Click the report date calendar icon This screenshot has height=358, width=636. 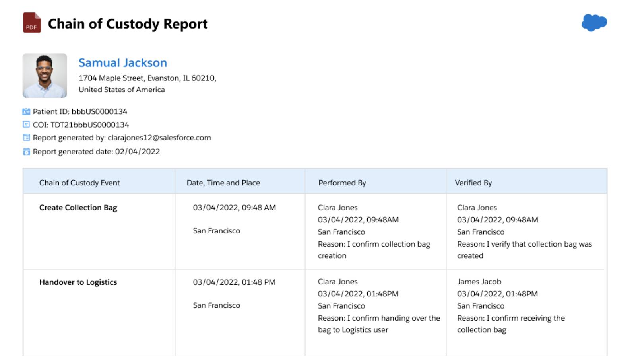tap(26, 152)
